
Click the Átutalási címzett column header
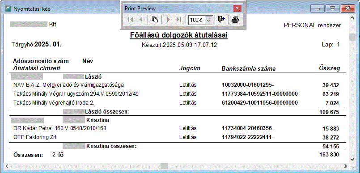pos(37,68)
